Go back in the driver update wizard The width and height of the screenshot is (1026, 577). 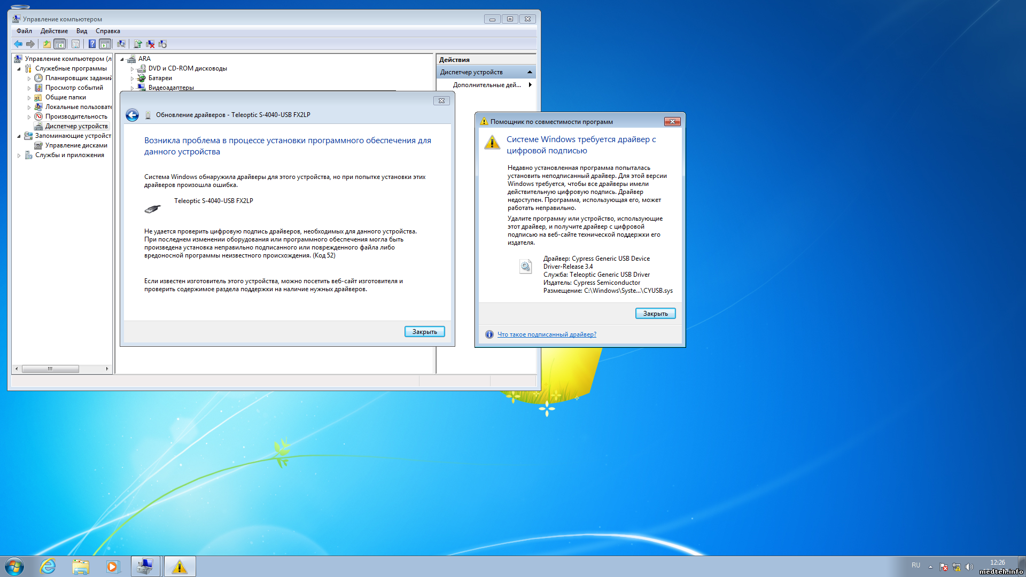click(132, 115)
